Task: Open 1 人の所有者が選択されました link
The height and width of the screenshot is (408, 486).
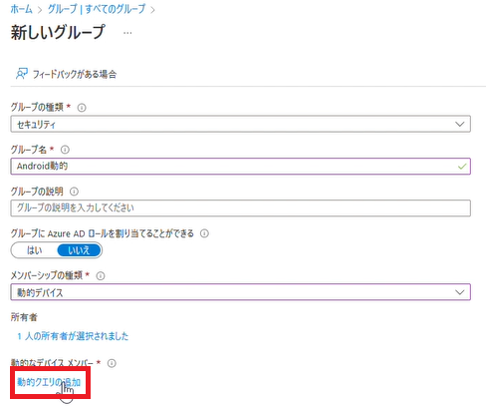Action: (73, 336)
